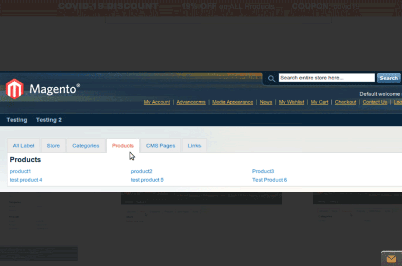Switch to the All Label tab
This screenshot has height=266, width=402.
[23, 146]
